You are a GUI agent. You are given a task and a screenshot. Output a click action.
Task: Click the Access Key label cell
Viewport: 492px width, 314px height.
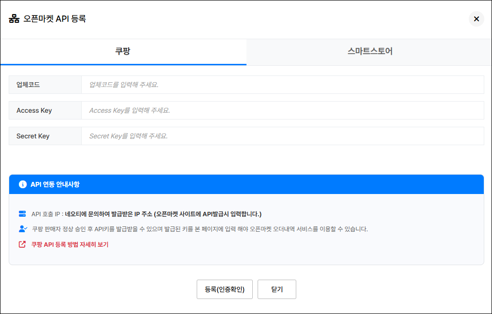pos(34,110)
